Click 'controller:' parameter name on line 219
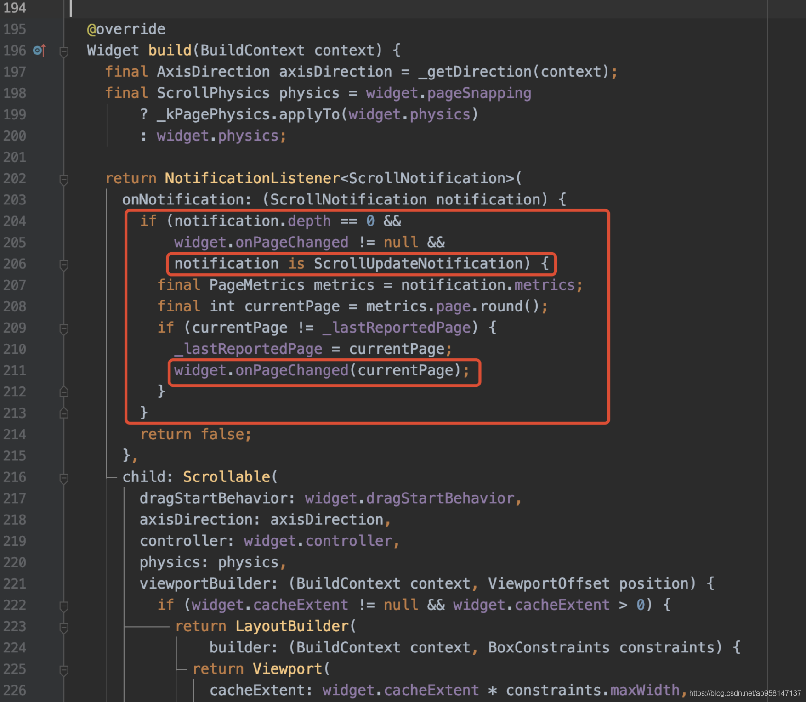 (x=187, y=541)
